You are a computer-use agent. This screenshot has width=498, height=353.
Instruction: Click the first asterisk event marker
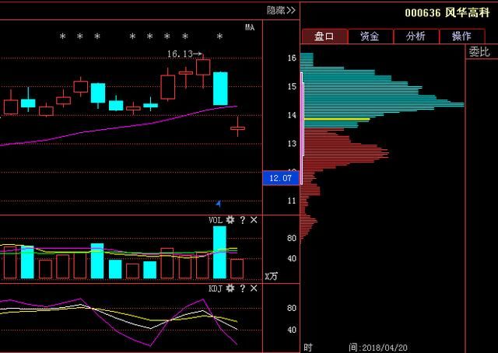pos(63,37)
